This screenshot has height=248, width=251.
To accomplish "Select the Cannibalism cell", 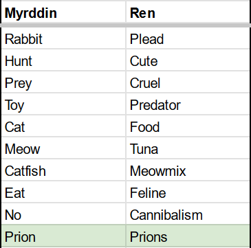I will 188,214.
